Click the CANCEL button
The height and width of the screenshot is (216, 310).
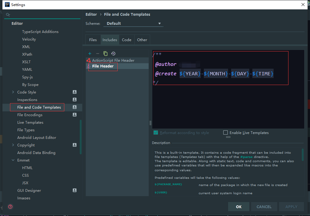(264, 207)
